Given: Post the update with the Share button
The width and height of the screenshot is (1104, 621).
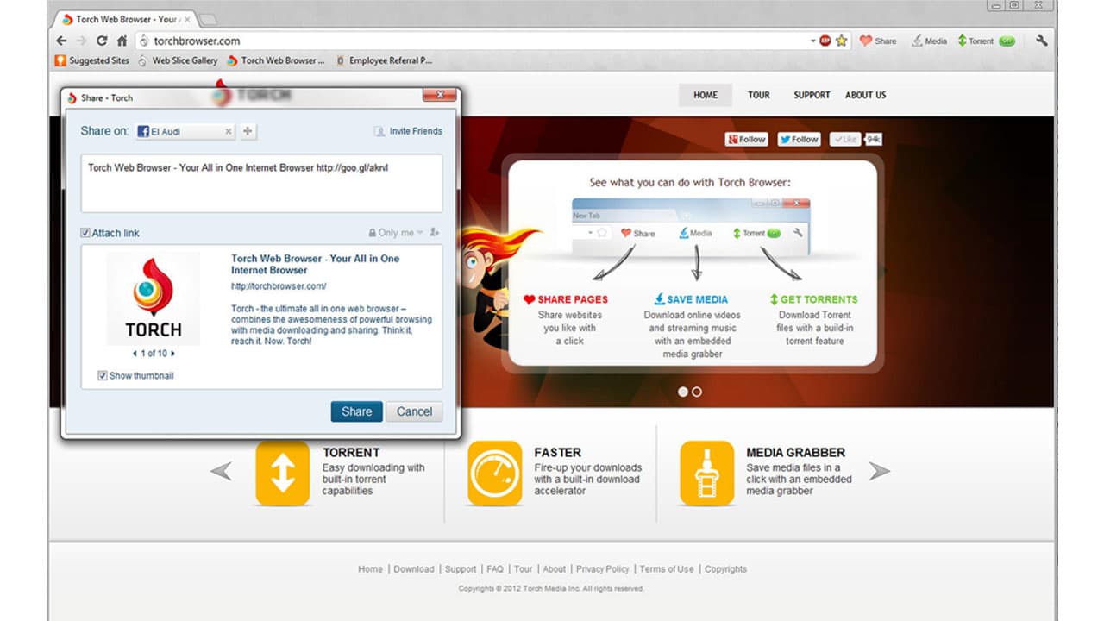Looking at the screenshot, I should (x=356, y=411).
